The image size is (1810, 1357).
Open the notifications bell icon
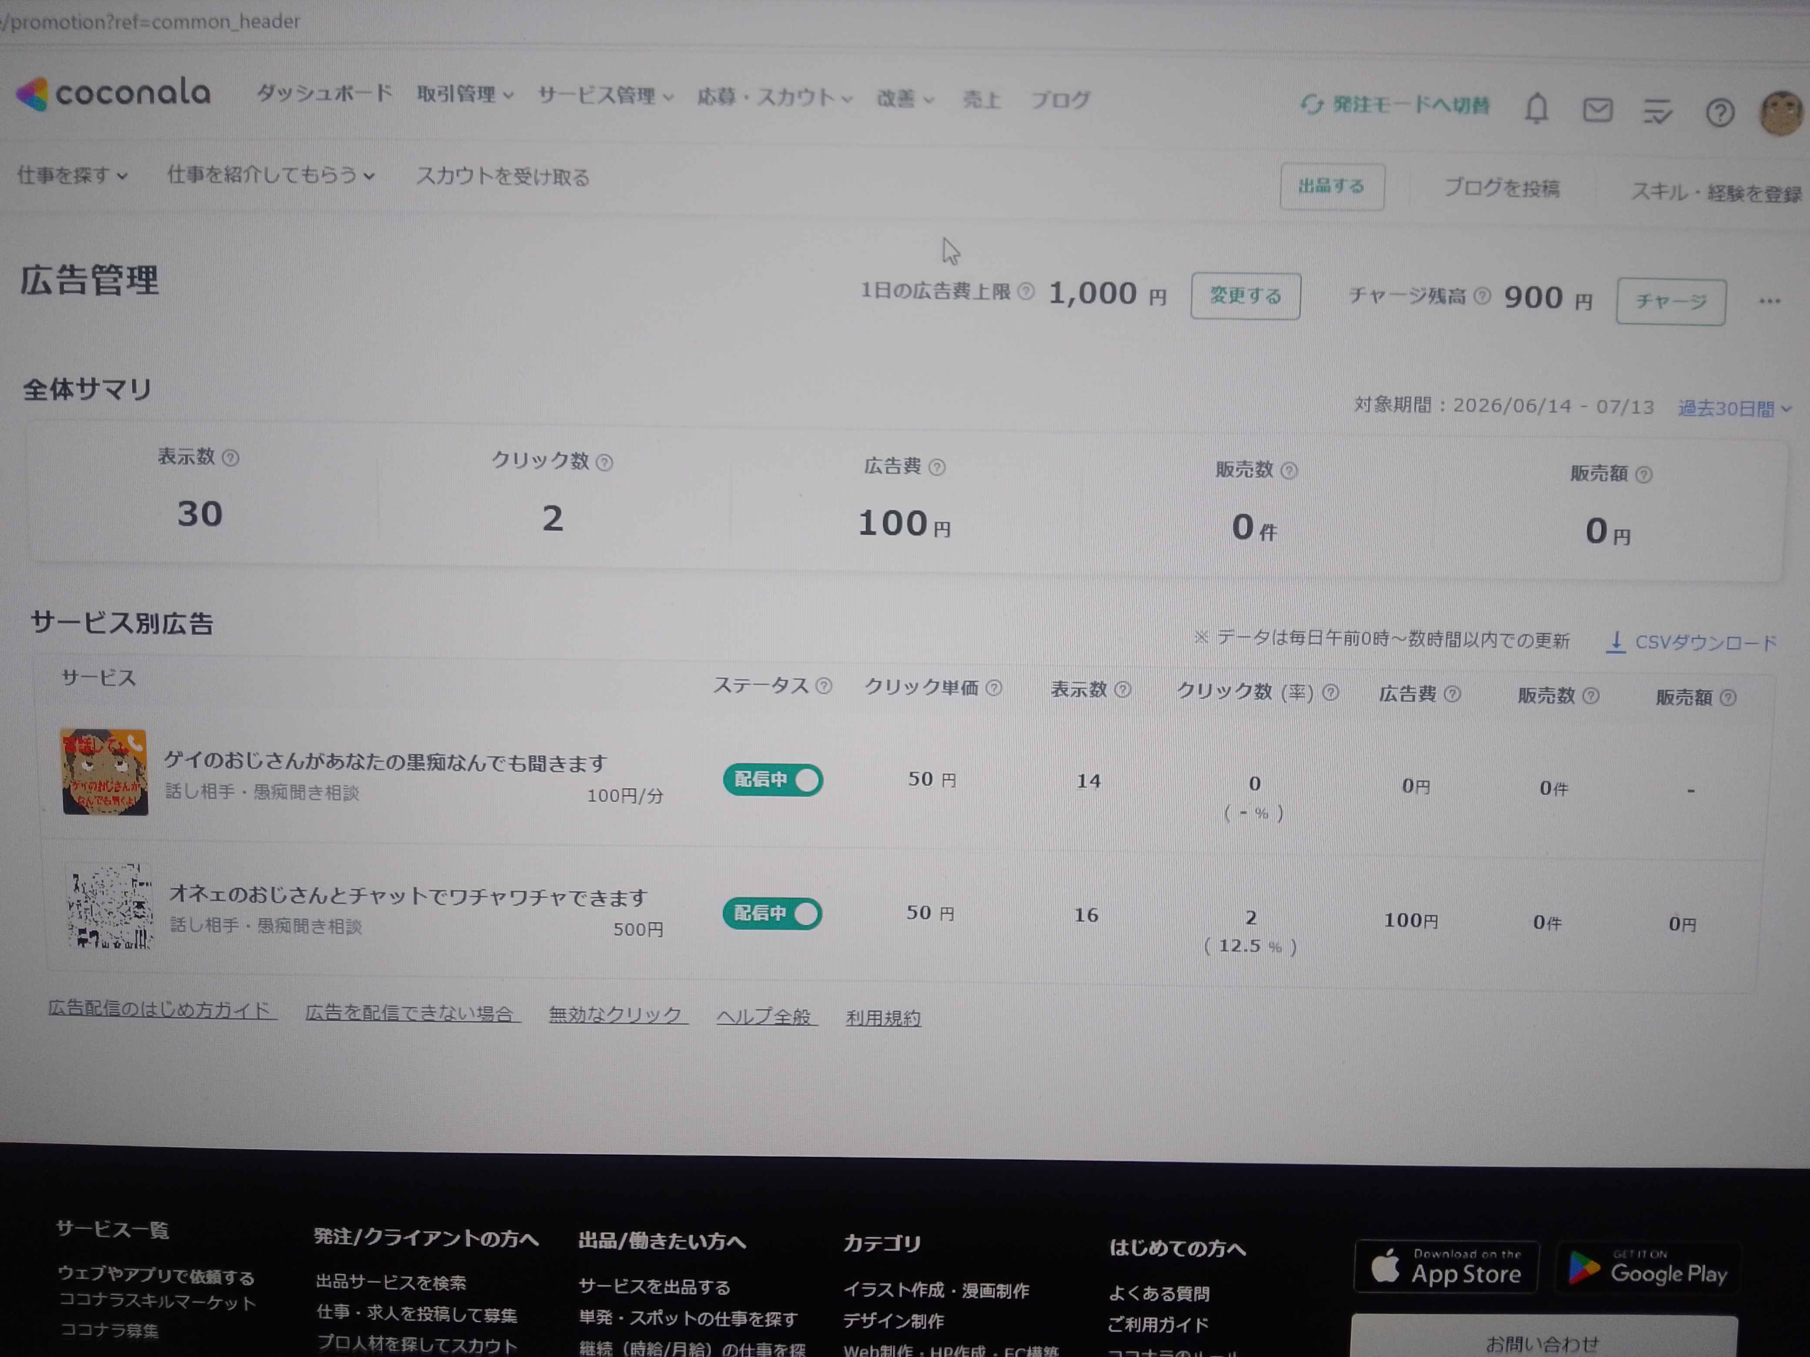point(1537,108)
